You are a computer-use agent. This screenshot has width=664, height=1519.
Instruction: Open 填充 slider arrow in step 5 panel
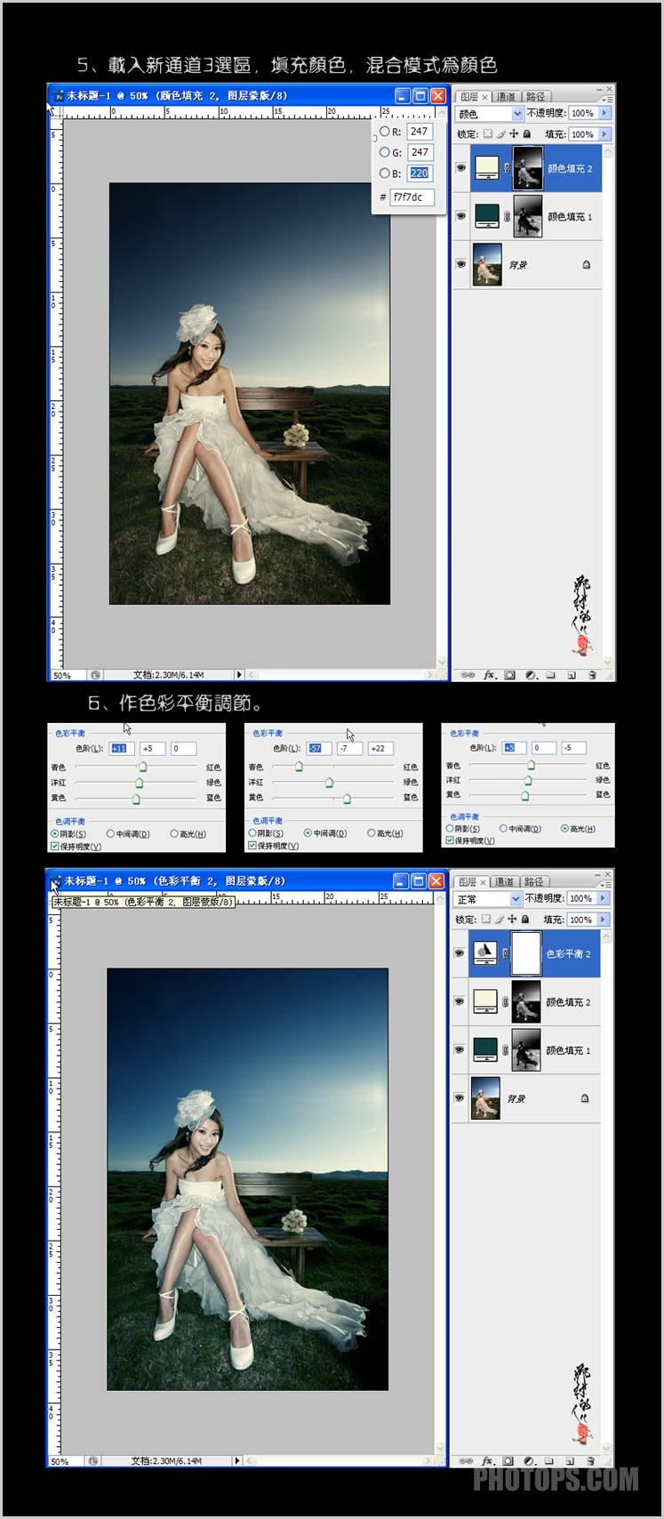tap(605, 134)
